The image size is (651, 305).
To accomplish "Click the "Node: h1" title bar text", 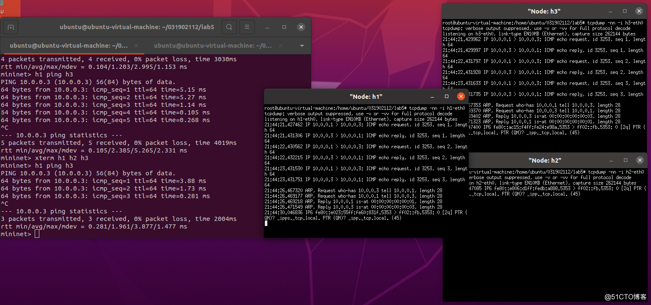I will [x=366, y=97].
